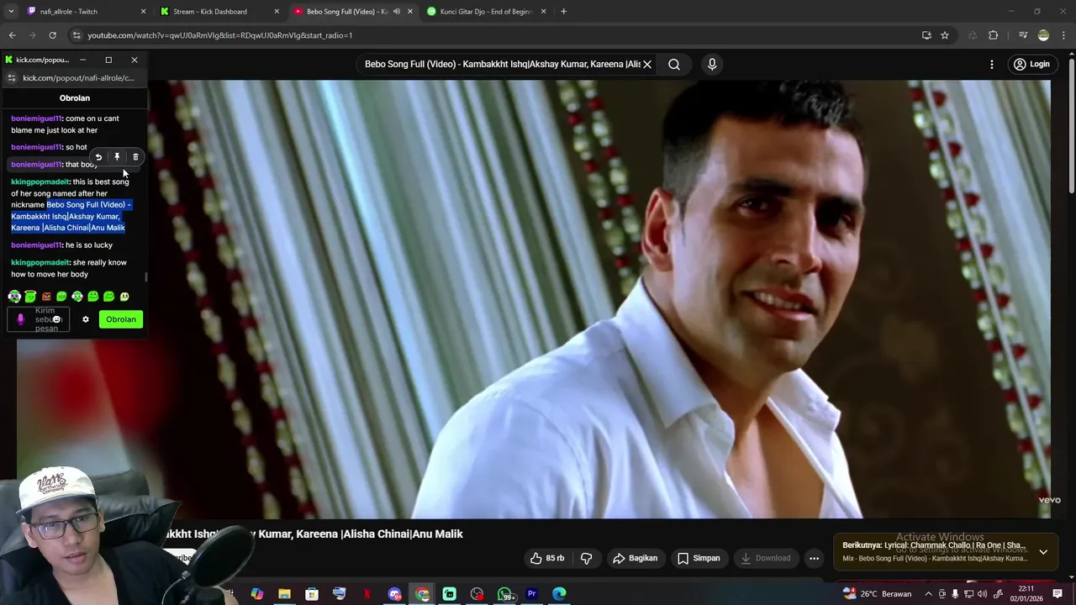Open Kick chat settings gear
This screenshot has height=605, width=1076.
click(x=85, y=319)
